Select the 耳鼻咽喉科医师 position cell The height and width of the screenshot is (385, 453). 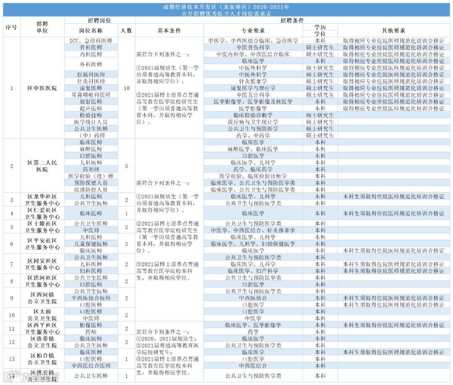91,95
